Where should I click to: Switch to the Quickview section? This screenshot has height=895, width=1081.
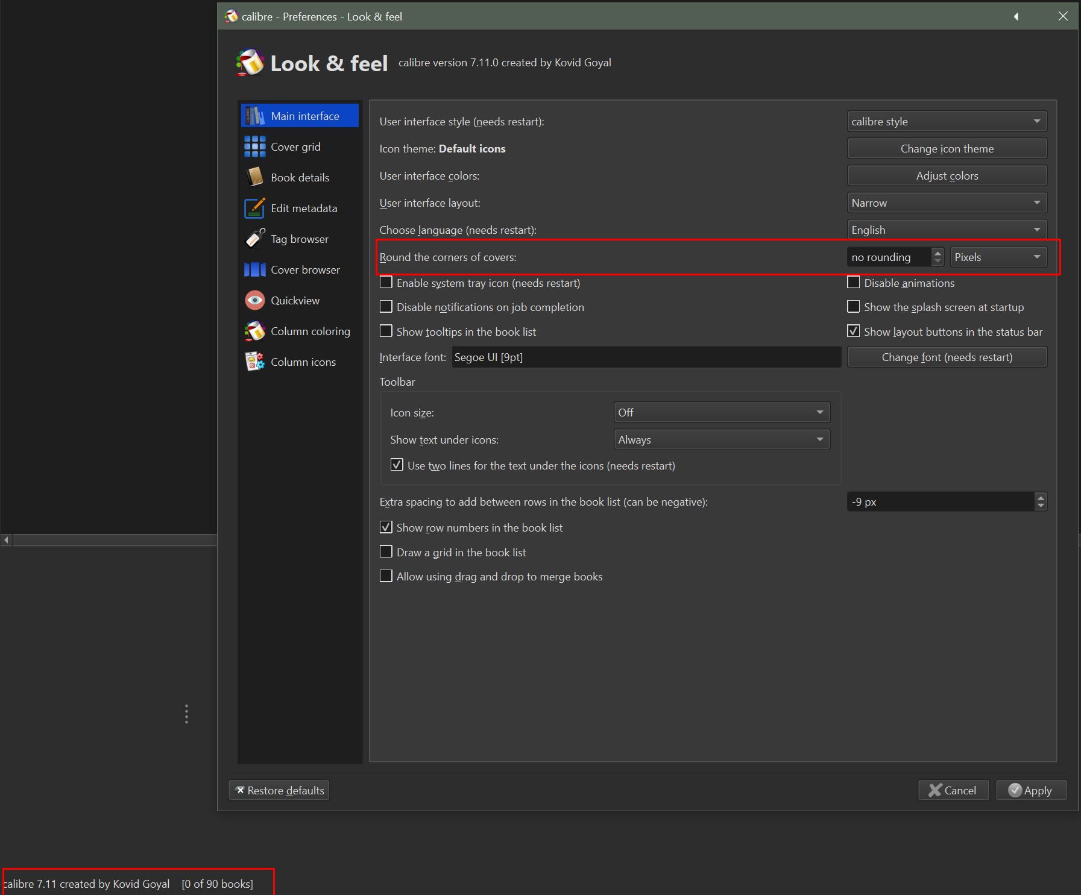tap(300, 300)
